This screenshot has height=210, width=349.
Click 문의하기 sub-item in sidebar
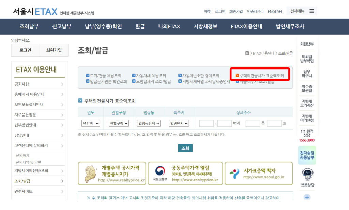[22, 155]
